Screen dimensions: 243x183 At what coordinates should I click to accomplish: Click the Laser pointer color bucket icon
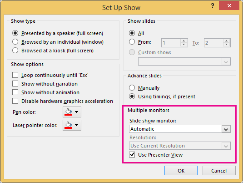tap(68, 125)
